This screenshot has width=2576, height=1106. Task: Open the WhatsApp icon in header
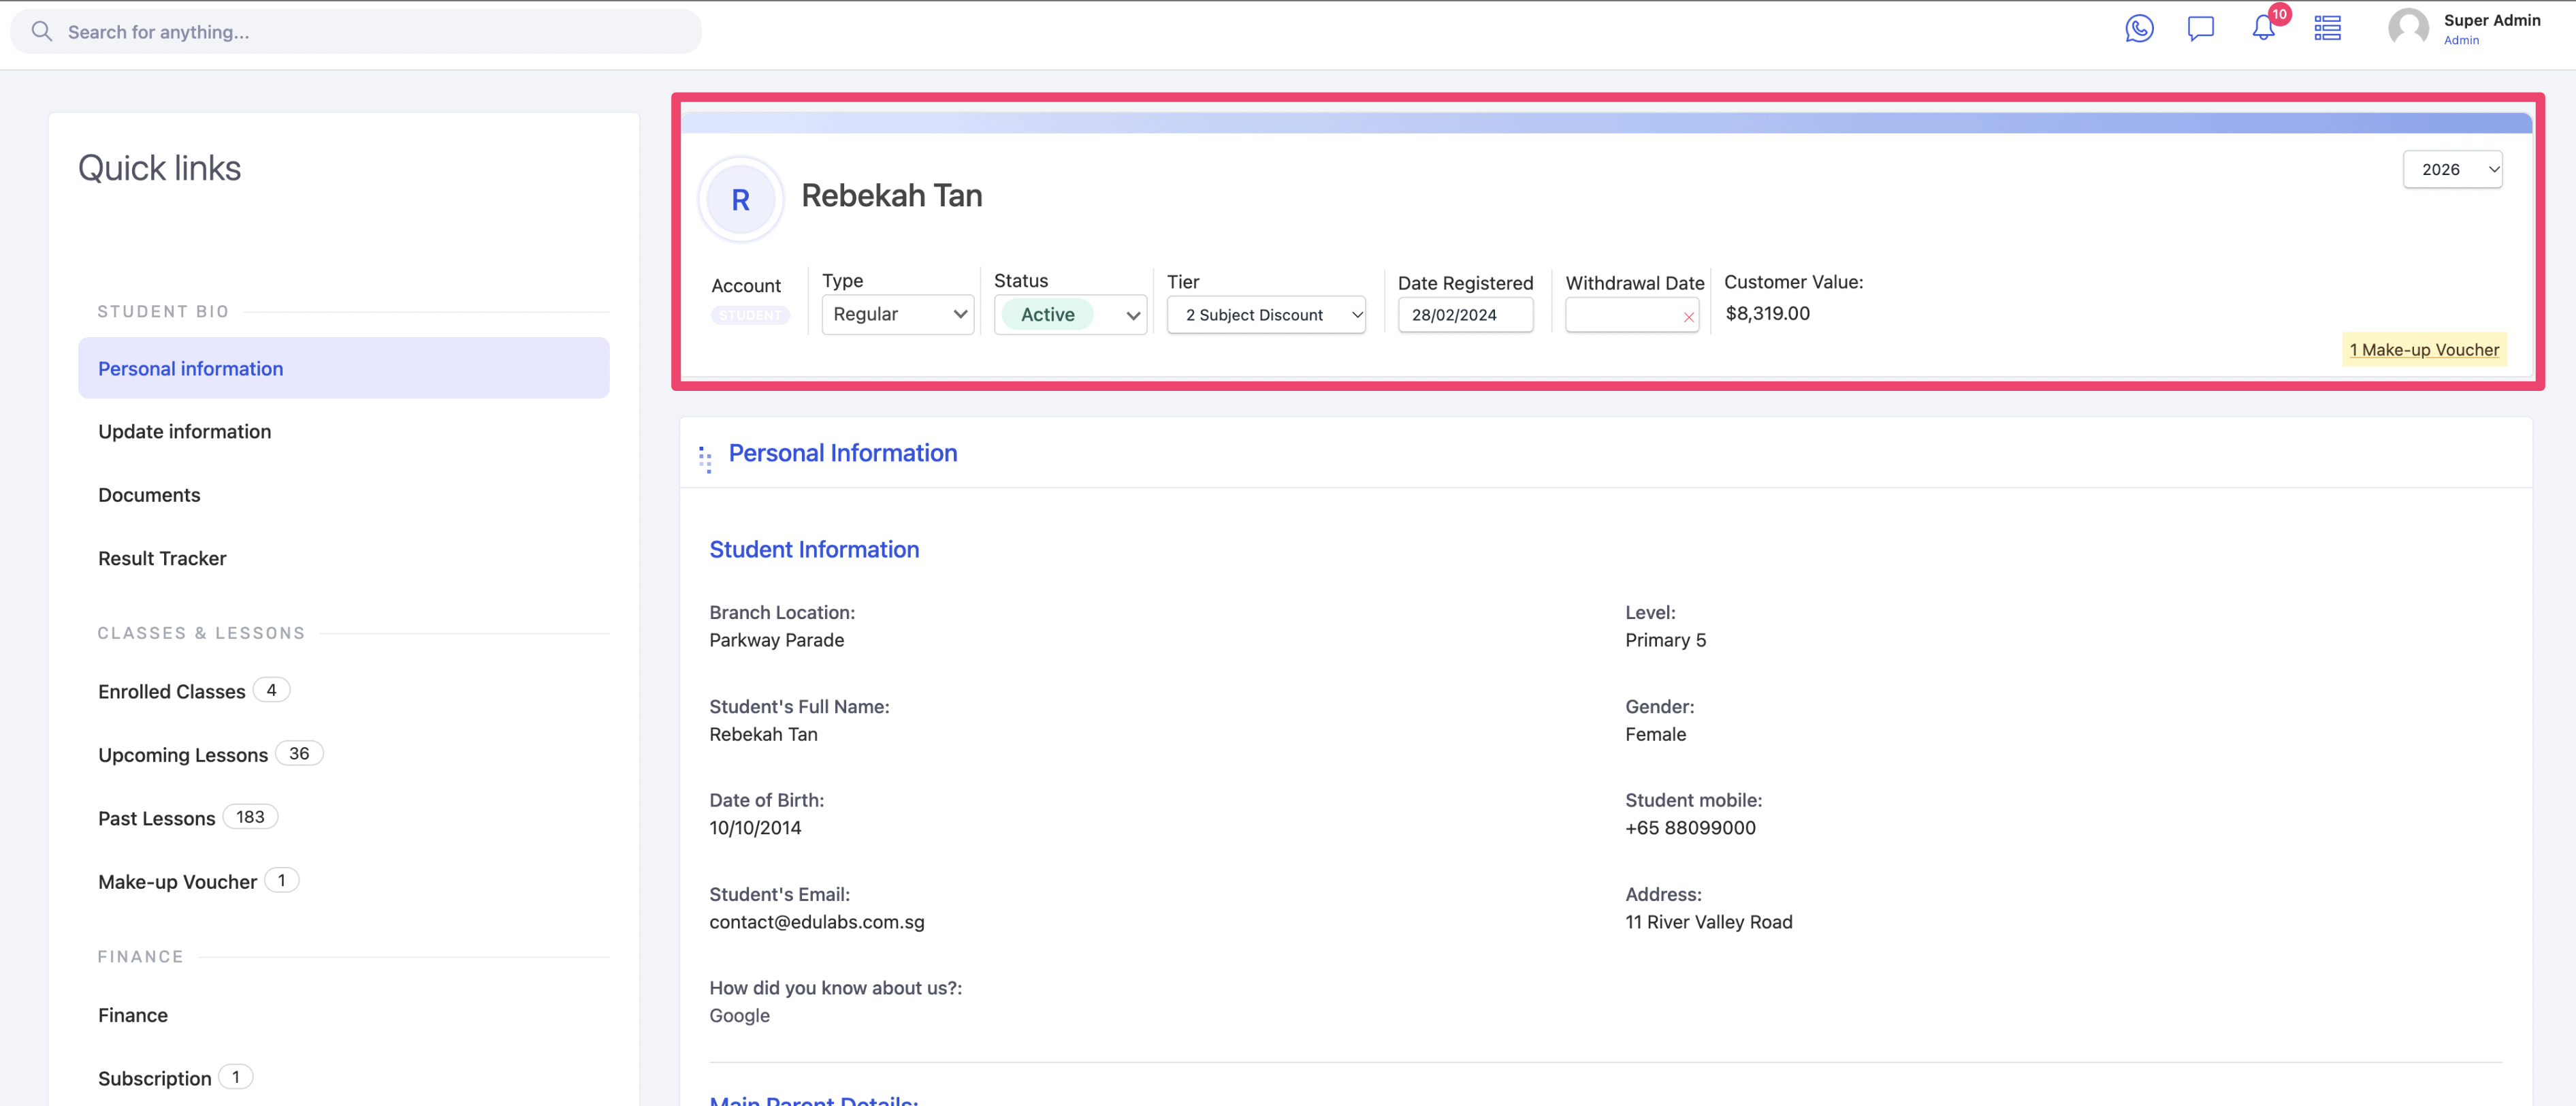point(2139,29)
